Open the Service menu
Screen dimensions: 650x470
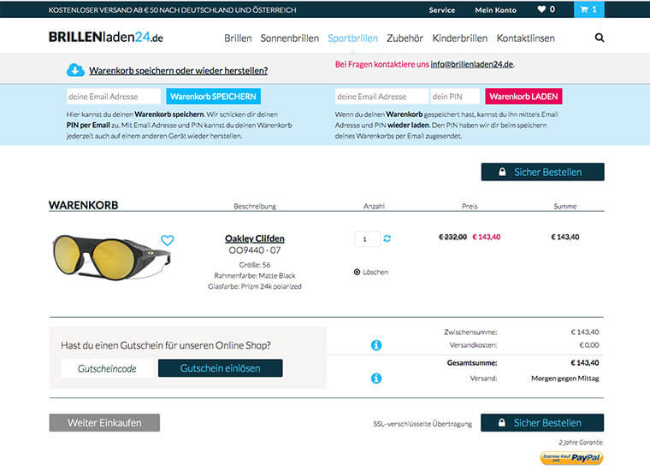[x=442, y=10]
